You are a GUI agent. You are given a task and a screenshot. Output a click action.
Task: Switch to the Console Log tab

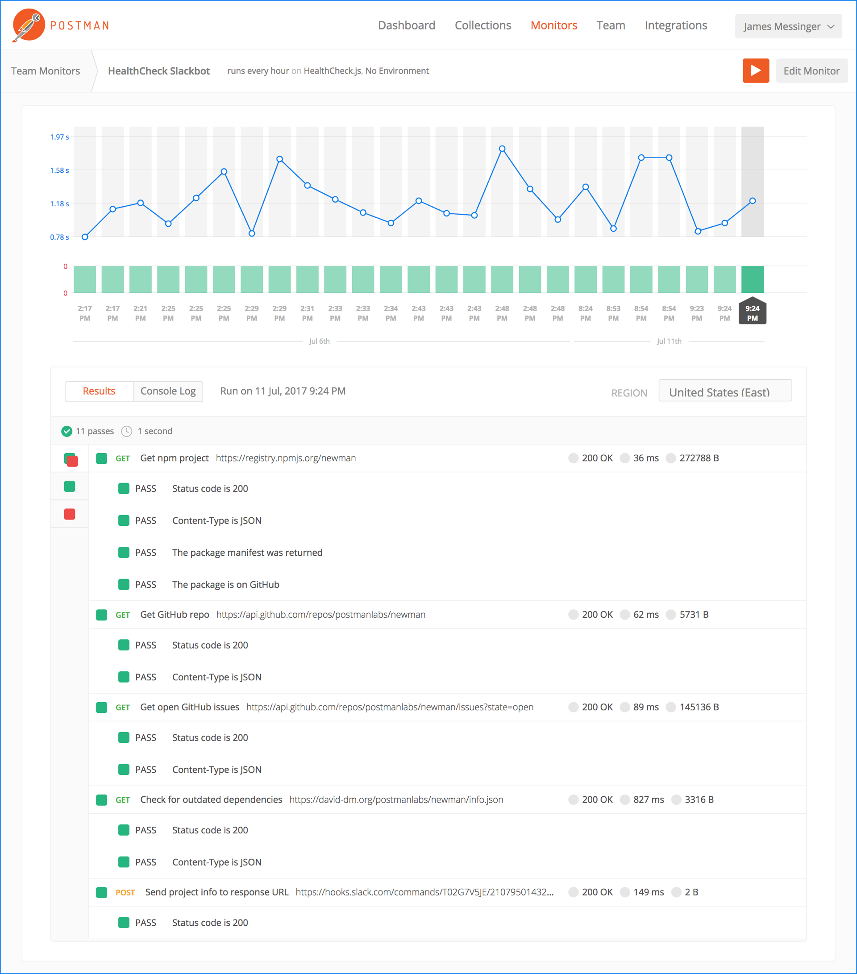(x=168, y=391)
